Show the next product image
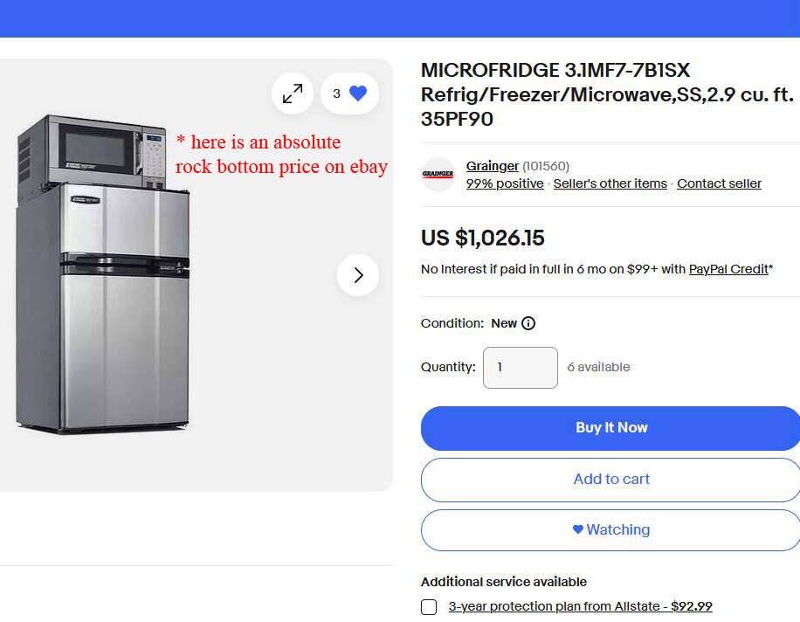 pyautogui.click(x=358, y=275)
